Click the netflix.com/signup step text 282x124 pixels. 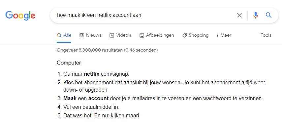pyautogui.click(x=96, y=74)
